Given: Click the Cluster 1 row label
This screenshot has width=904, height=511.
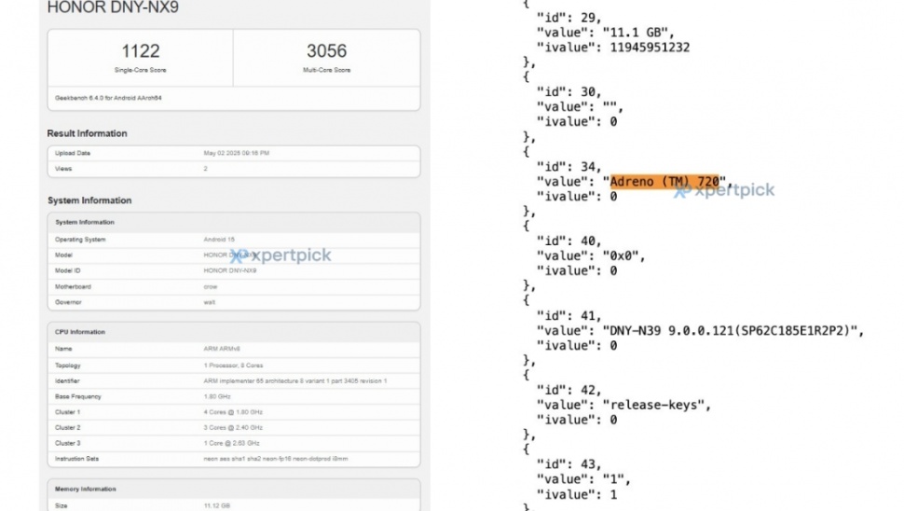Looking at the screenshot, I should 67,412.
